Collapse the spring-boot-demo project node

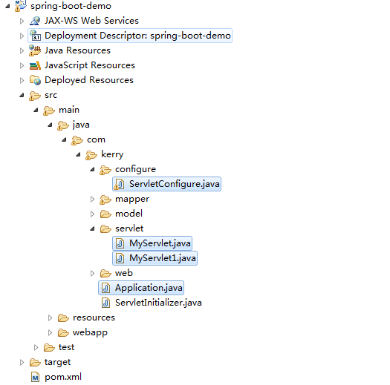pos(7,6)
